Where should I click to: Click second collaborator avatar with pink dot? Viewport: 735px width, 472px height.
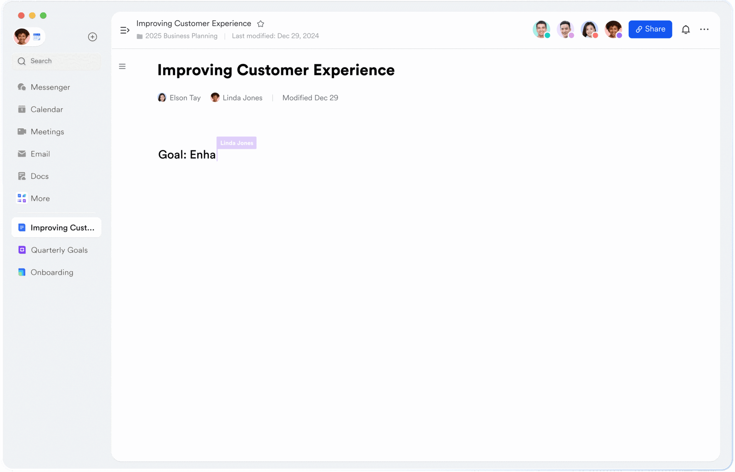[565, 29]
